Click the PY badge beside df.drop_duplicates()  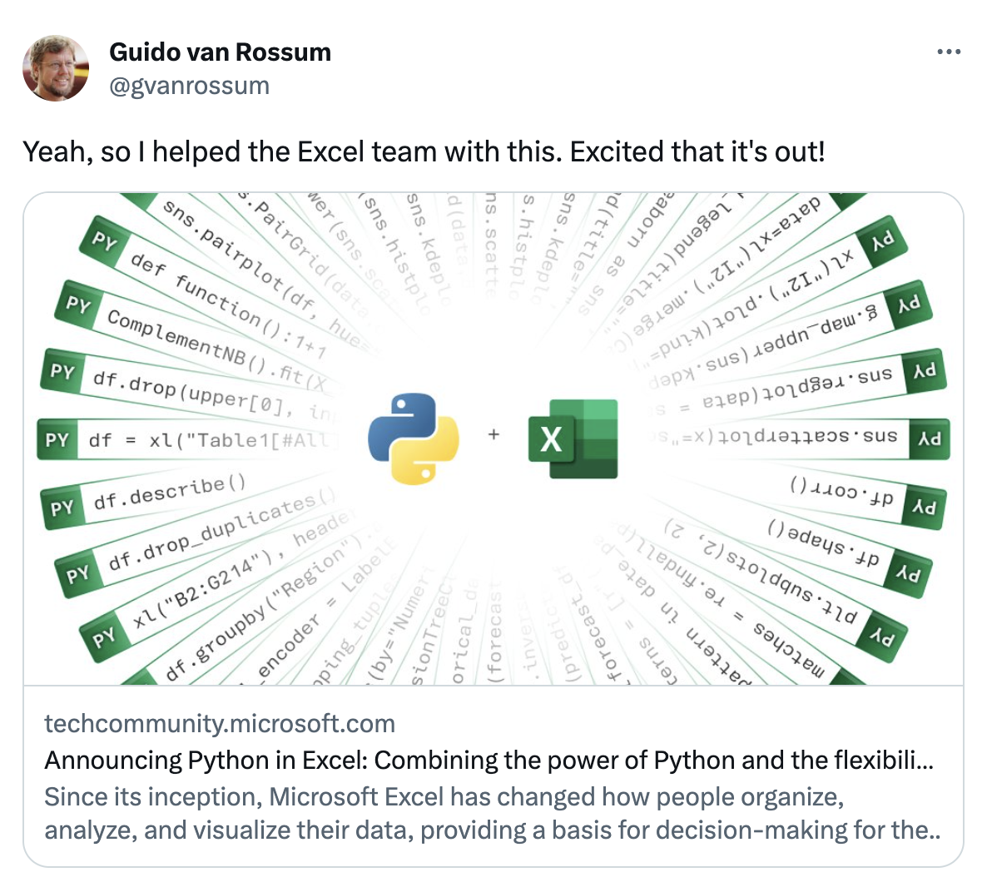[x=77, y=574]
